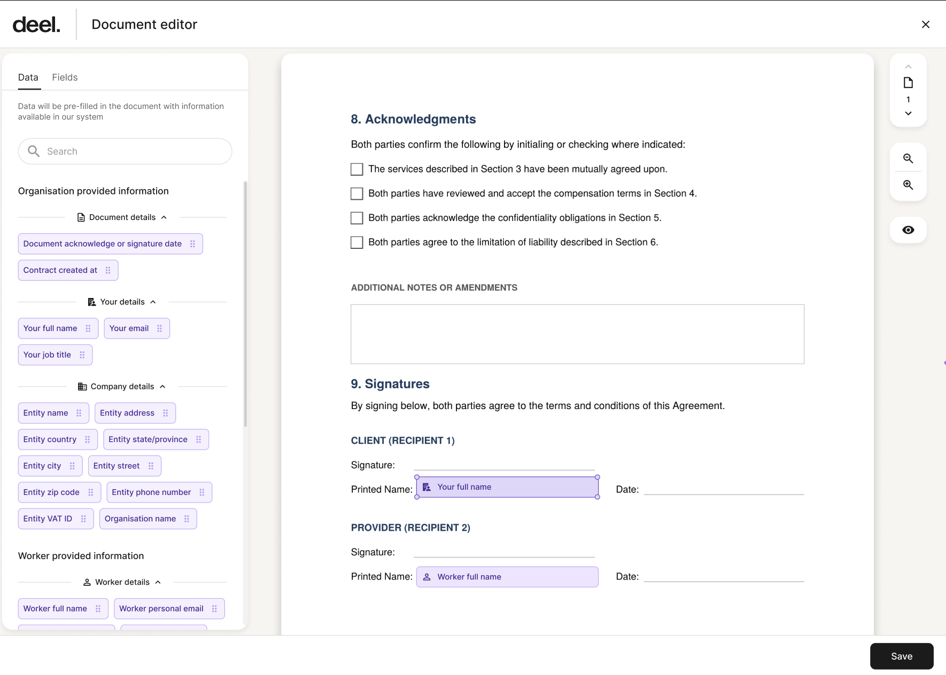Switch to the Fields tab
Image resolution: width=946 pixels, height=675 pixels.
pyautogui.click(x=65, y=77)
